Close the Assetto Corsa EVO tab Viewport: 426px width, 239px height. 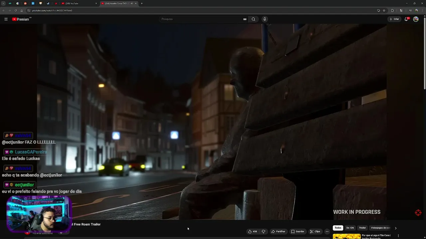click(x=136, y=3)
